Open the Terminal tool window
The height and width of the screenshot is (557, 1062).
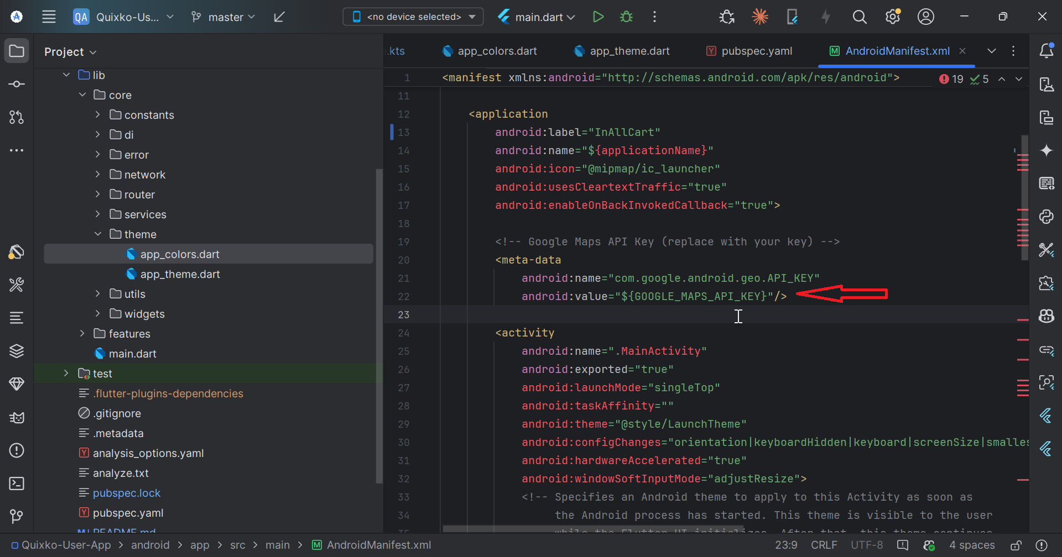click(x=17, y=484)
